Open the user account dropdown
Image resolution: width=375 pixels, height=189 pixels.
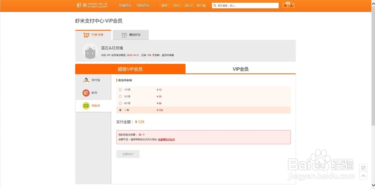coord(292,6)
